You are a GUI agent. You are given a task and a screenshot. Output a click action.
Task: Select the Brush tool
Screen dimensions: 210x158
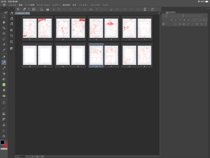point(4,68)
